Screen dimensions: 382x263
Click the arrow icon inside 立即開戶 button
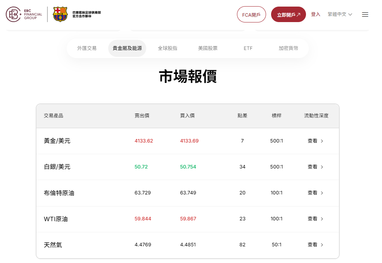coord(298,14)
